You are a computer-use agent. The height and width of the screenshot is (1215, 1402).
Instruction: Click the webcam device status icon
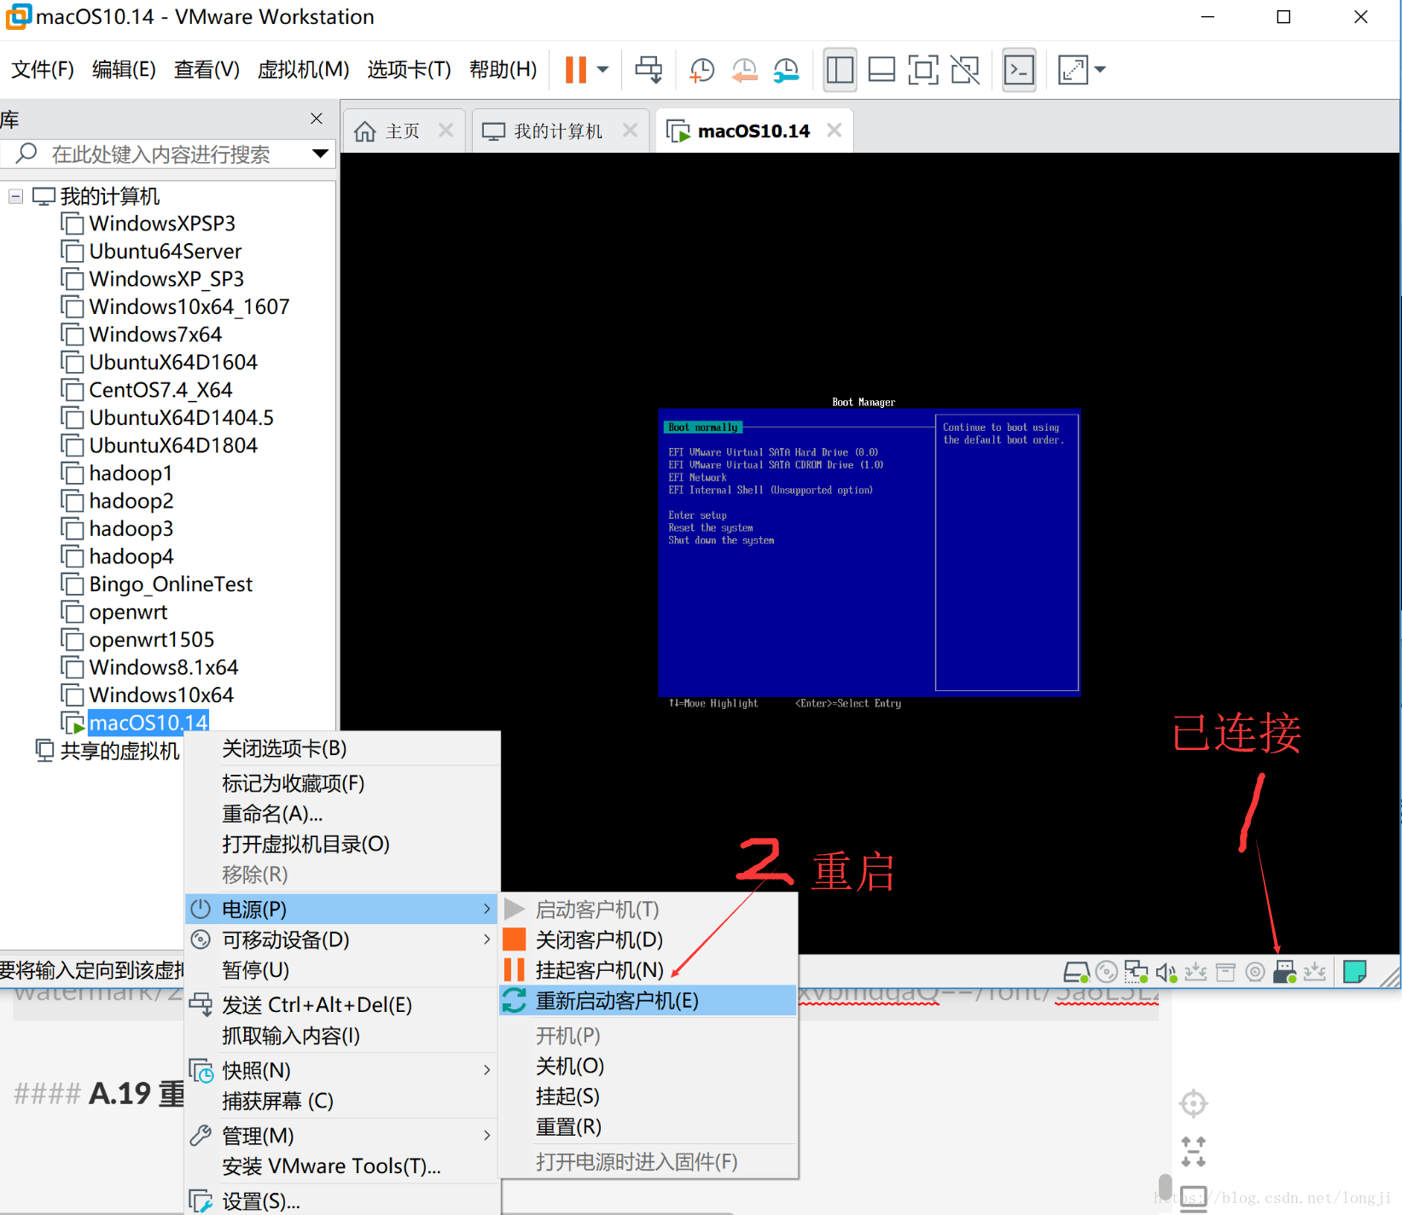(x=1255, y=972)
